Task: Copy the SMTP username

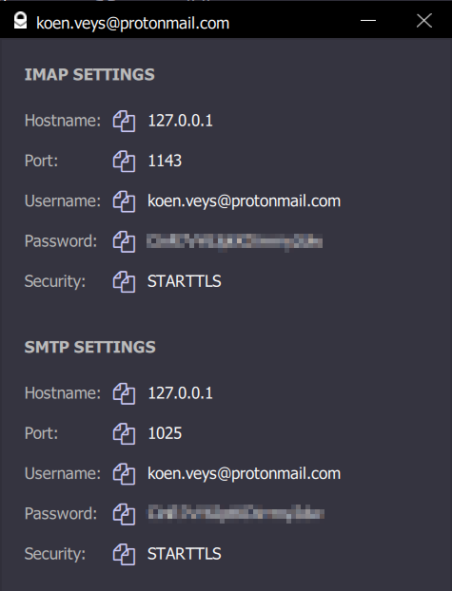Action: 124,474
